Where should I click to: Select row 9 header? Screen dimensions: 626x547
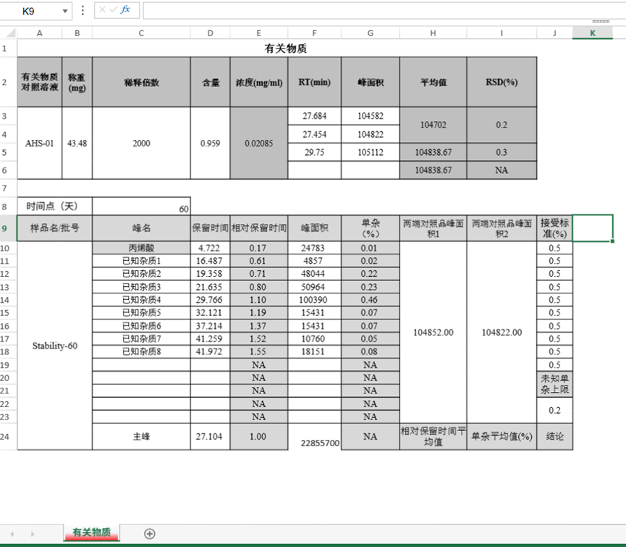pyautogui.click(x=8, y=228)
